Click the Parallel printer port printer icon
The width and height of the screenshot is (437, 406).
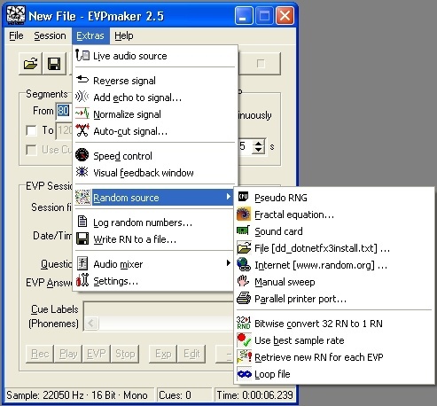(244, 298)
